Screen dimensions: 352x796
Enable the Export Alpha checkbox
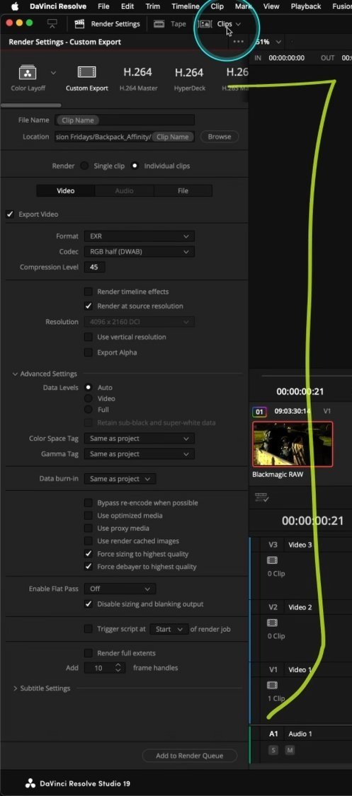(x=89, y=352)
